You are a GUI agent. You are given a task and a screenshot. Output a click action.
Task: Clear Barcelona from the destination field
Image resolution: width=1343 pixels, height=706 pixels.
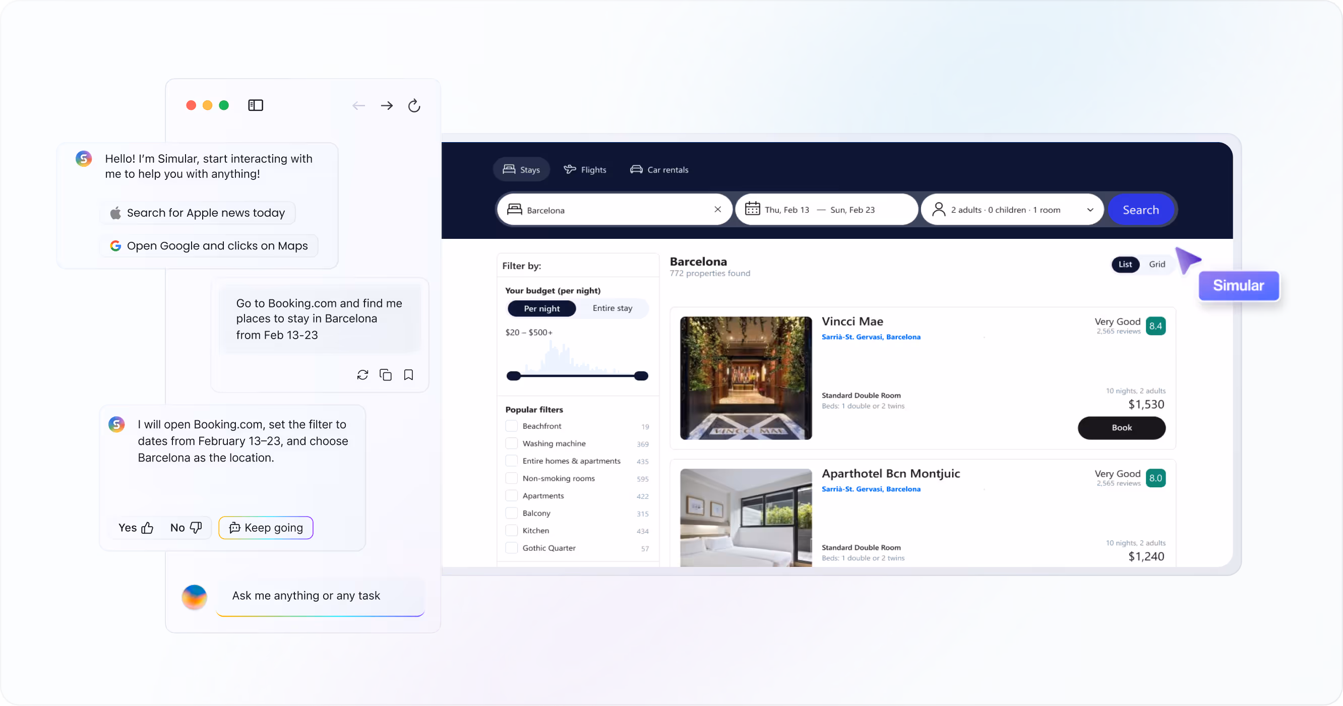pyautogui.click(x=718, y=210)
